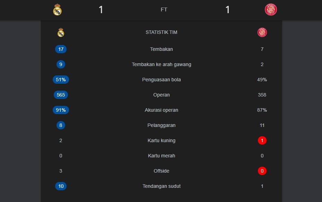Click the blue 565 passes badge

(x=61, y=95)
